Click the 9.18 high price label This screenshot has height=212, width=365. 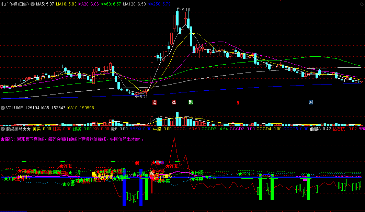coord(186,10)
